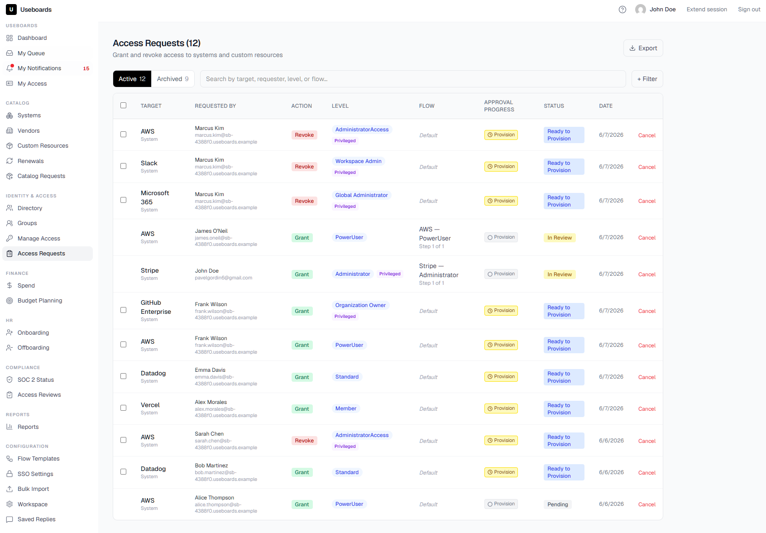Viewport: 766px width, 533px height.
Task: Check the Vercel row checkbox
Action: (123, 408)
